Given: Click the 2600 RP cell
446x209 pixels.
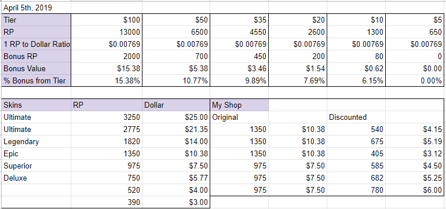Looking at the screenshot, I should [x=298, y=32].
